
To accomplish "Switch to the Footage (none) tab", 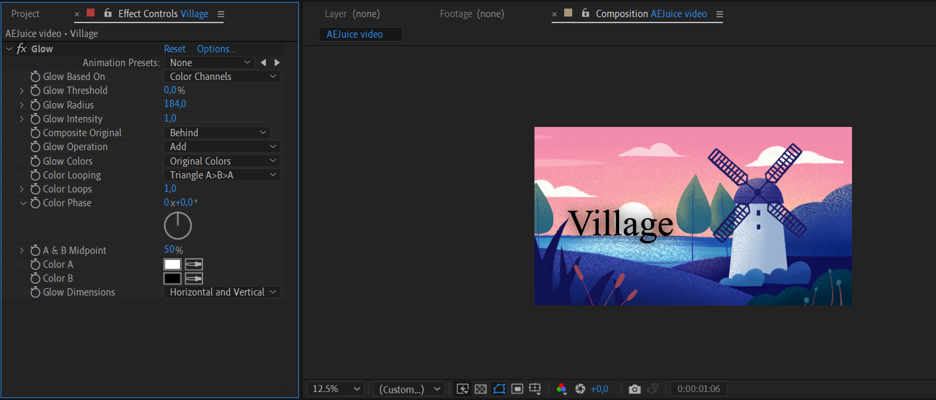I will tap(472, 14).
